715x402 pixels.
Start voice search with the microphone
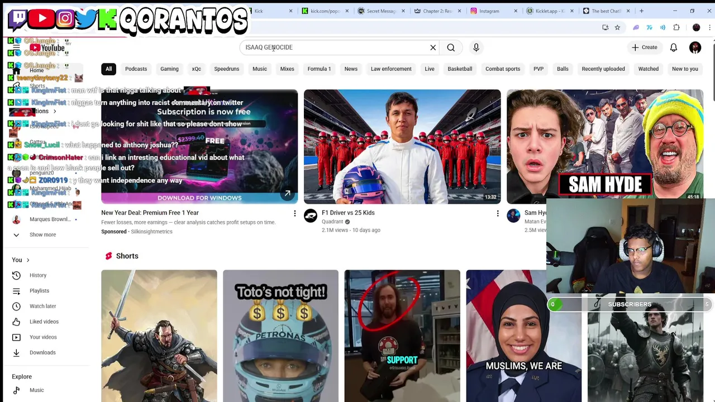click(x=476, y=47)
